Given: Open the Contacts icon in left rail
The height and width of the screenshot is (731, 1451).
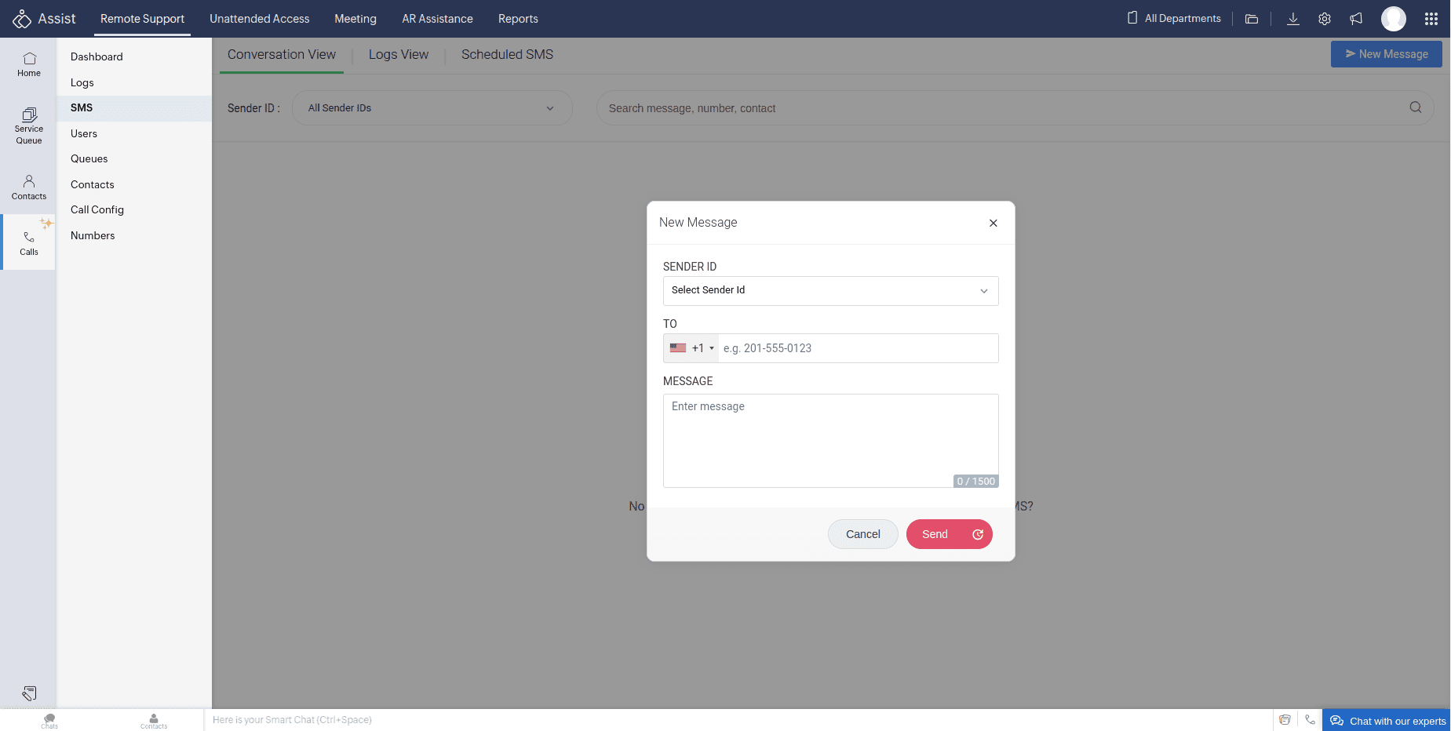Looking at the screenshot, I should click(x=29, y=187).
